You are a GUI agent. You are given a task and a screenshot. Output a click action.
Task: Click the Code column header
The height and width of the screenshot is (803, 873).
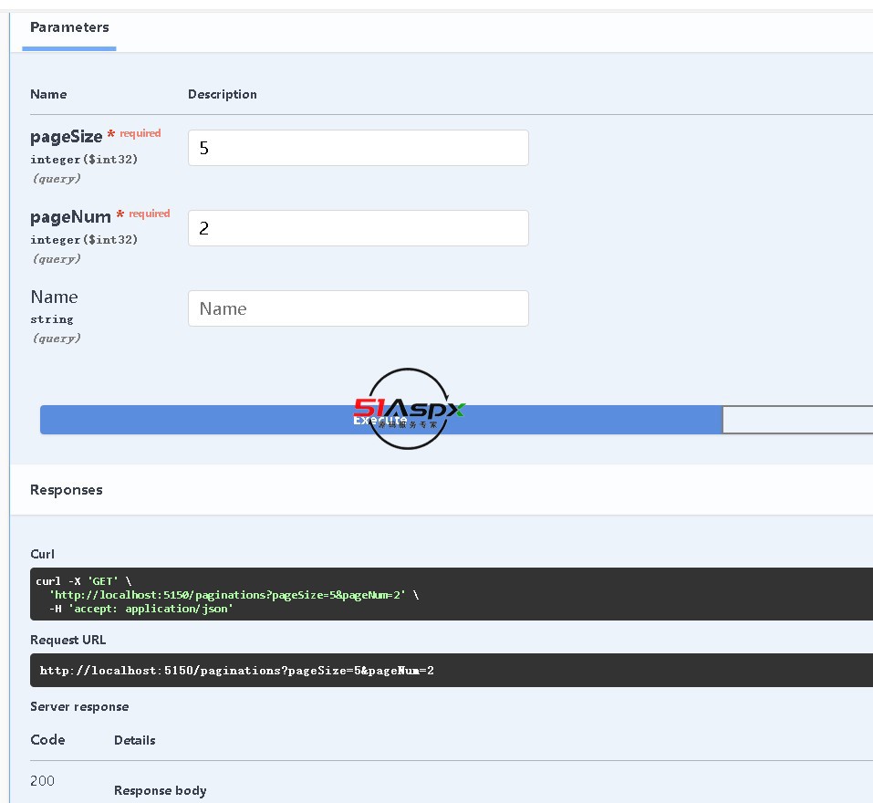pos(47,739)
